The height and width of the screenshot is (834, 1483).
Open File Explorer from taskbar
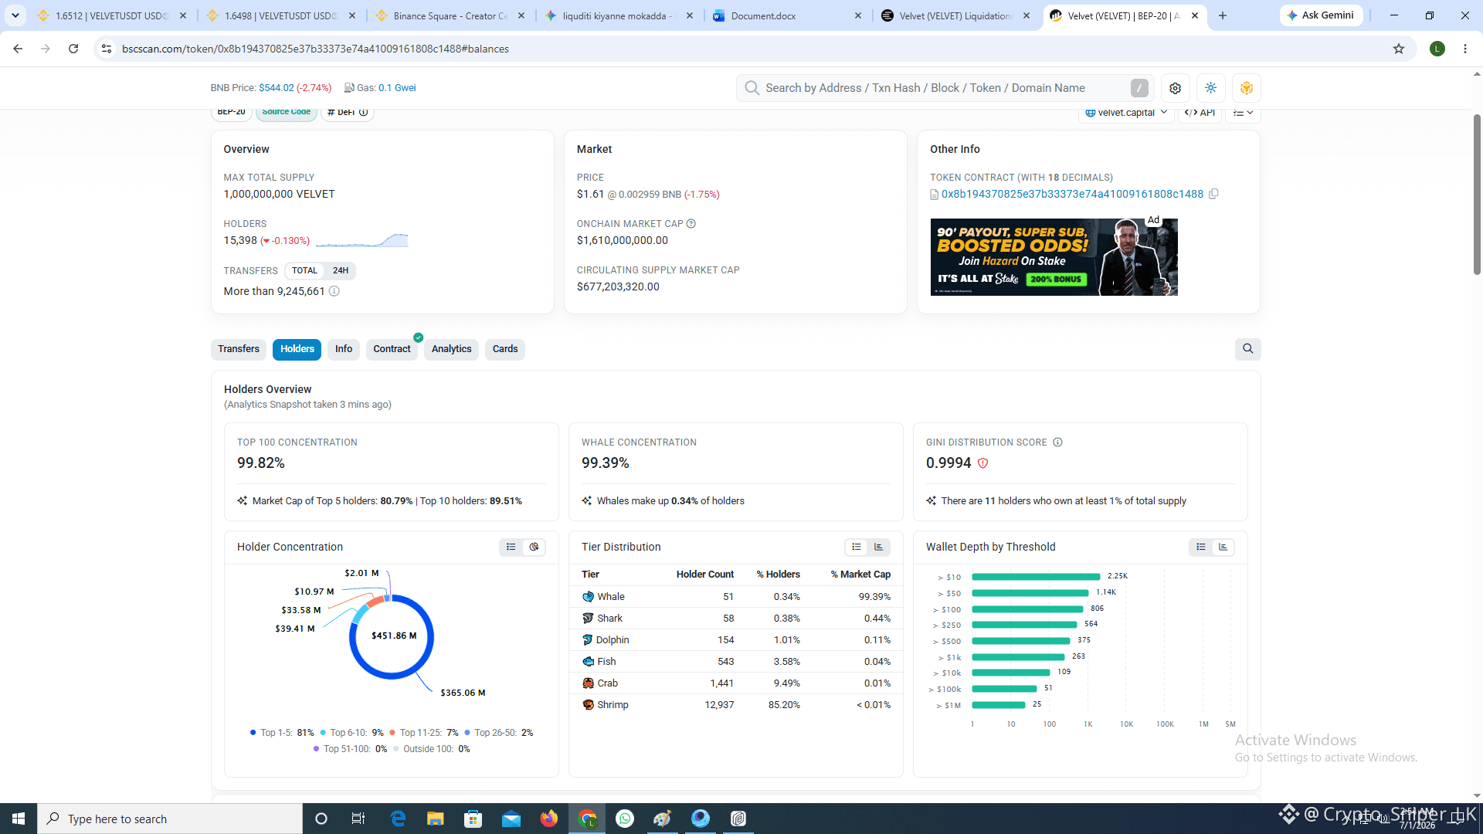(x=435, y=819)
